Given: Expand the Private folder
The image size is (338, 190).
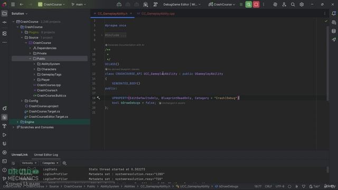Looking at the screenshot, I should click(30, 53).
